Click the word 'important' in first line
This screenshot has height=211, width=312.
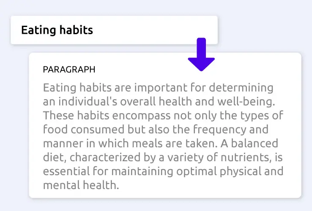(x=161, y=88)
